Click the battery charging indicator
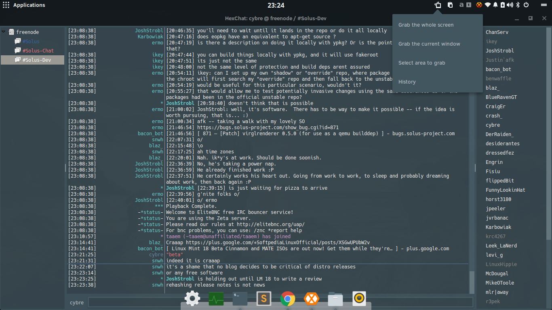Image resolution: width=552 pixels, height=310 pixels. 503,5
